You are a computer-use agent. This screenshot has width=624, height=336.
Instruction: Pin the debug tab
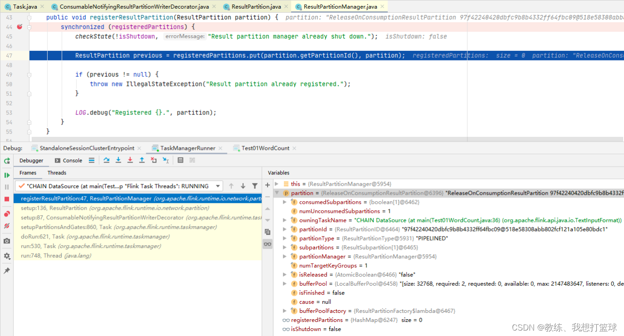point(7,271)
